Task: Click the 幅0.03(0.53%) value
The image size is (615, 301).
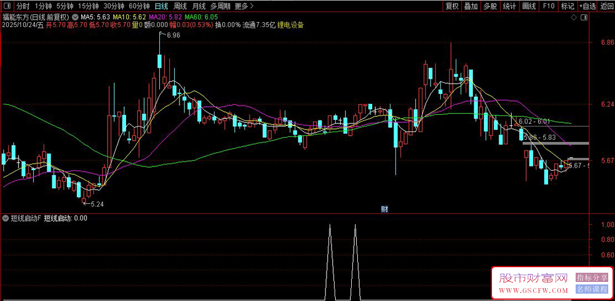Action: point(191,25)
